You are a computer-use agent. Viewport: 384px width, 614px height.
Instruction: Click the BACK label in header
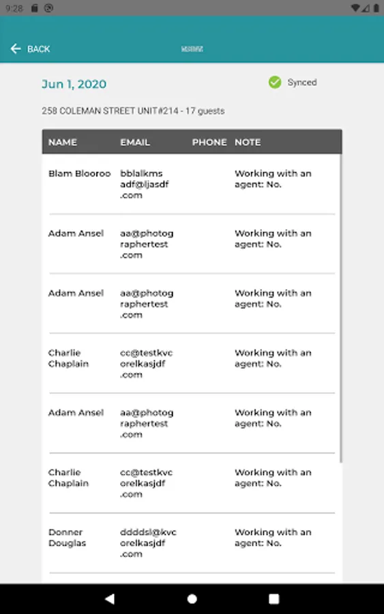tap(38, 49)
